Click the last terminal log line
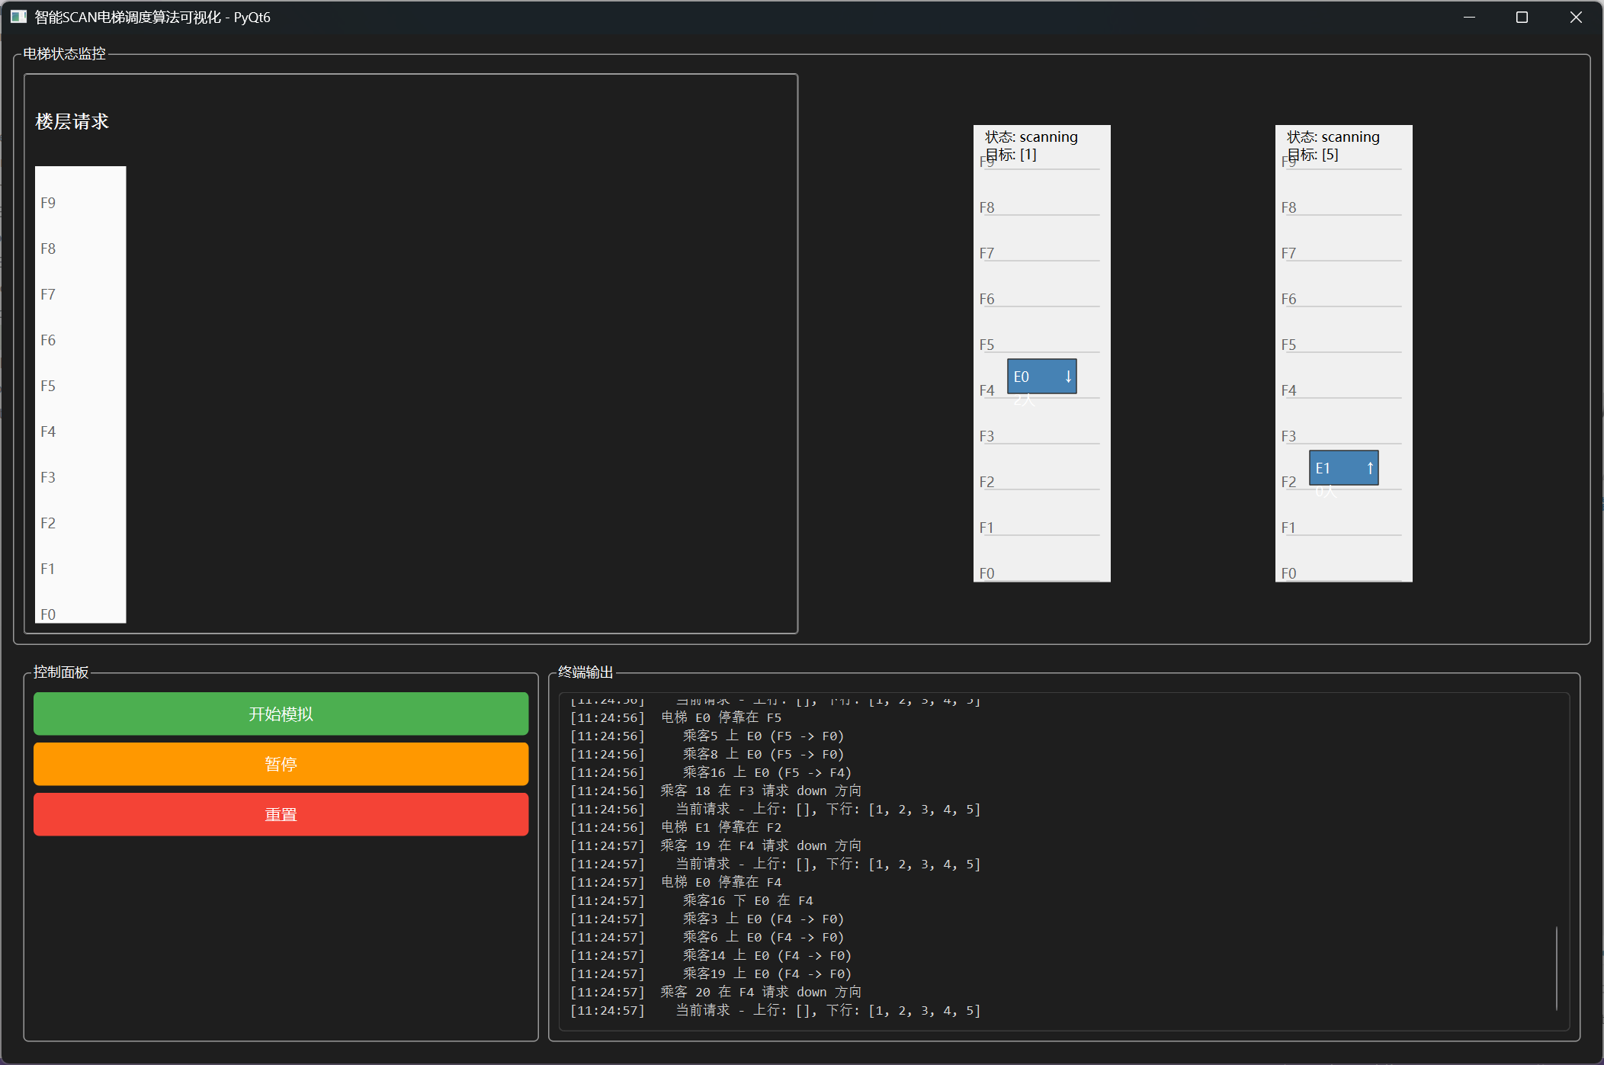 click(775, 1010)
